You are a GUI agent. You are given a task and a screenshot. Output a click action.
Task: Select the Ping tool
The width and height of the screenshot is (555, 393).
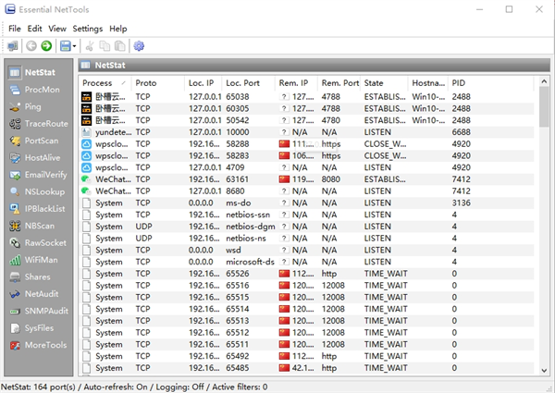click(x=25, y=106)
